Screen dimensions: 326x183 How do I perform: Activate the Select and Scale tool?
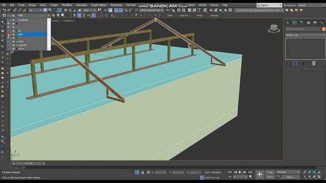click(75, 10)
